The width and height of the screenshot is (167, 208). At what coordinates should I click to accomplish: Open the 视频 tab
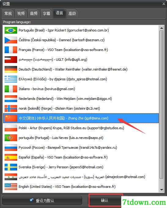[x=21, y=13]
